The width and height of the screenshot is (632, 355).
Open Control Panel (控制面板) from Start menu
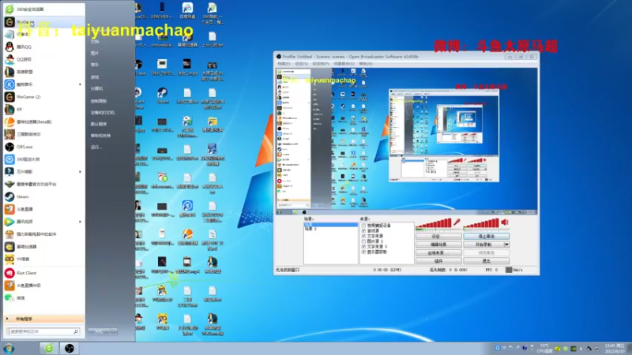point(99,101)
